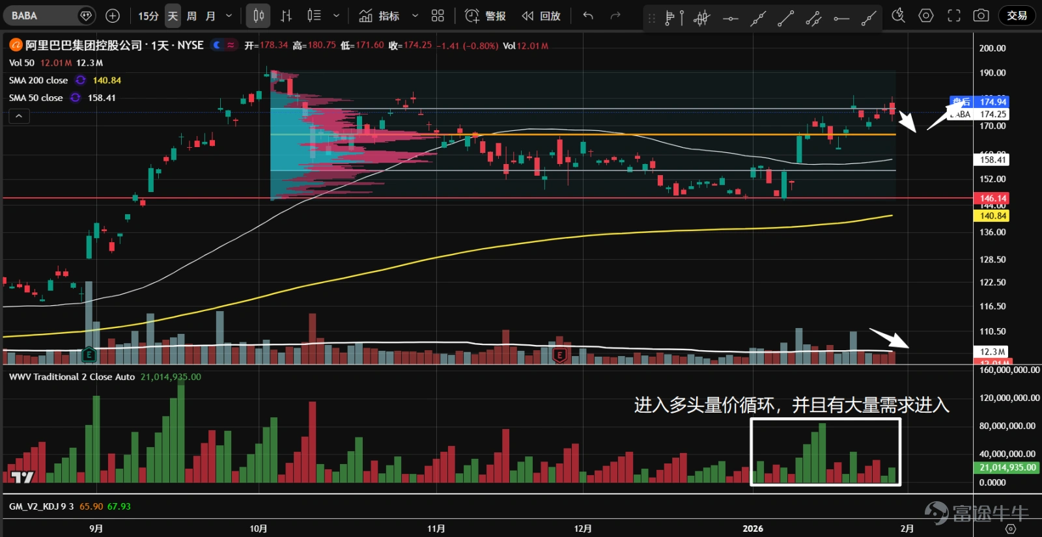Open the 阿里巴巴集团控股公司 symbol title
The image size is (1042, 537).
click(83, 46)
